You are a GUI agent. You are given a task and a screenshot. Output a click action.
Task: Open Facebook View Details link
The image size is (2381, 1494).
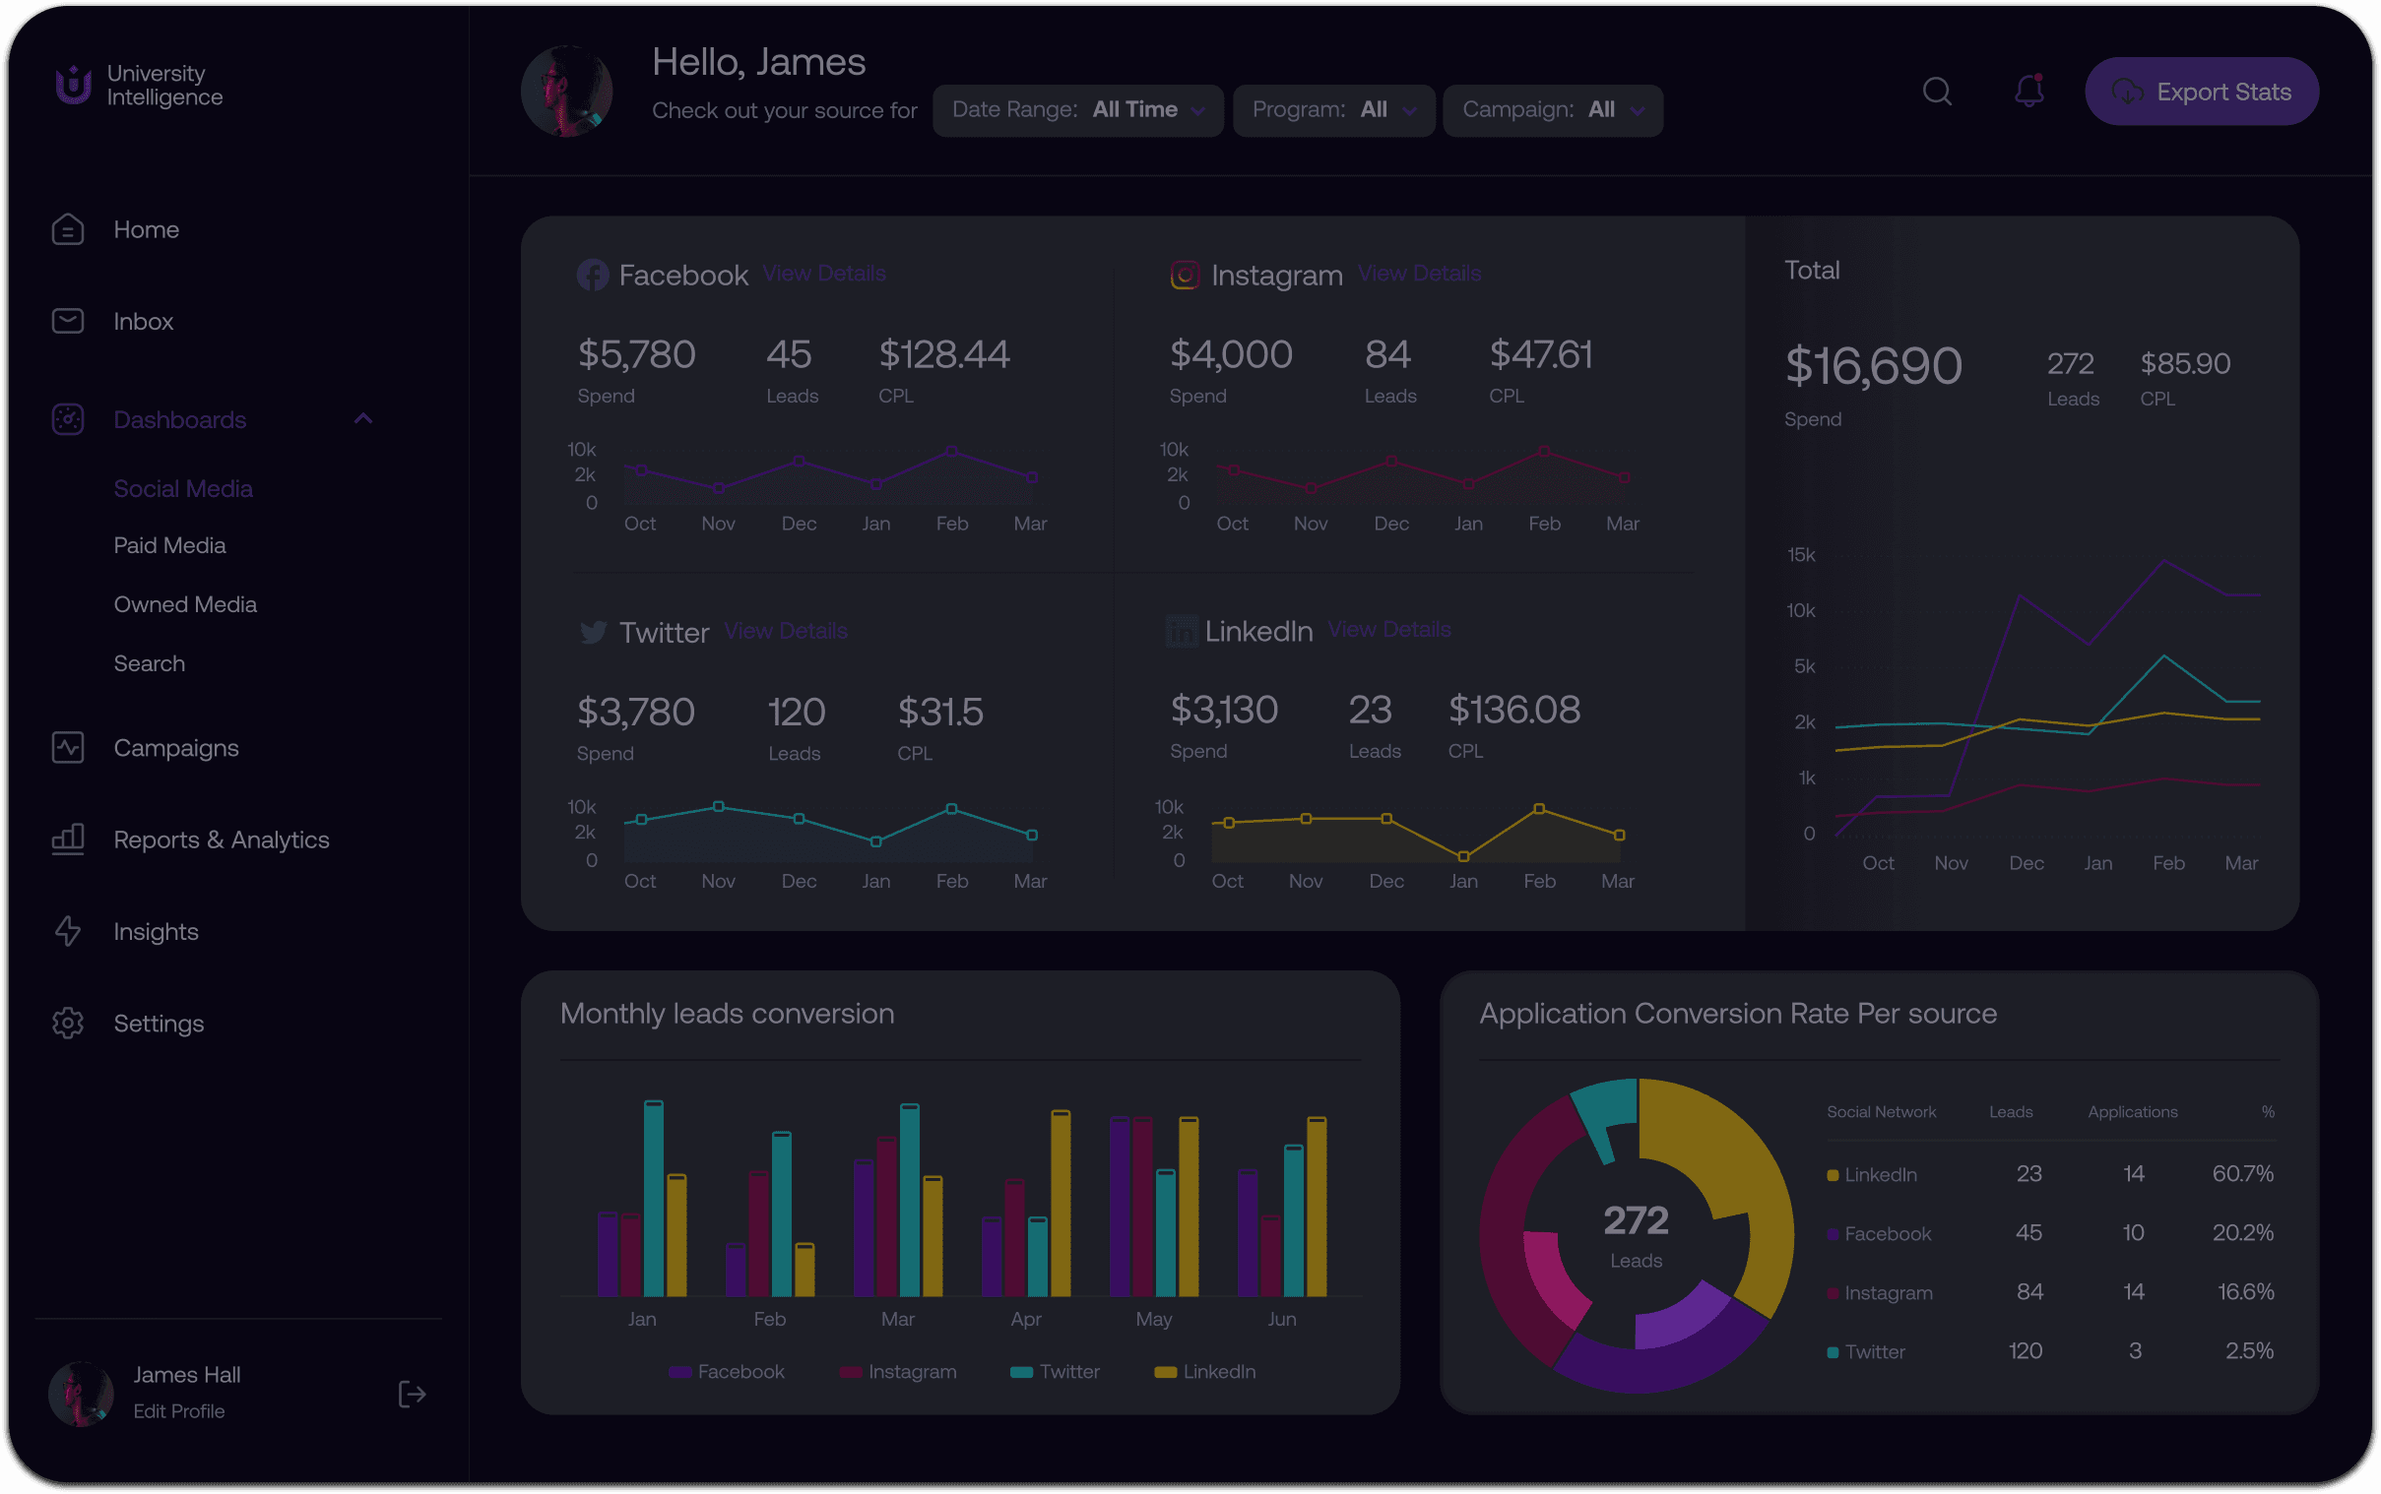click(x=823, y=274)
